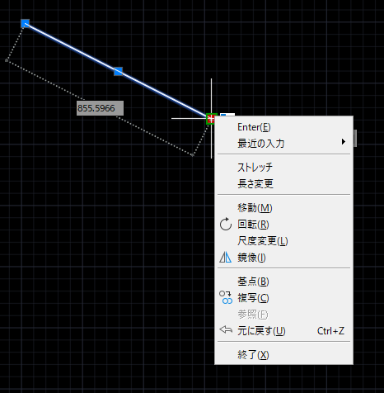
Task: Click the 855.5966 dynamic length input field
Action: (x=100, y=108)
